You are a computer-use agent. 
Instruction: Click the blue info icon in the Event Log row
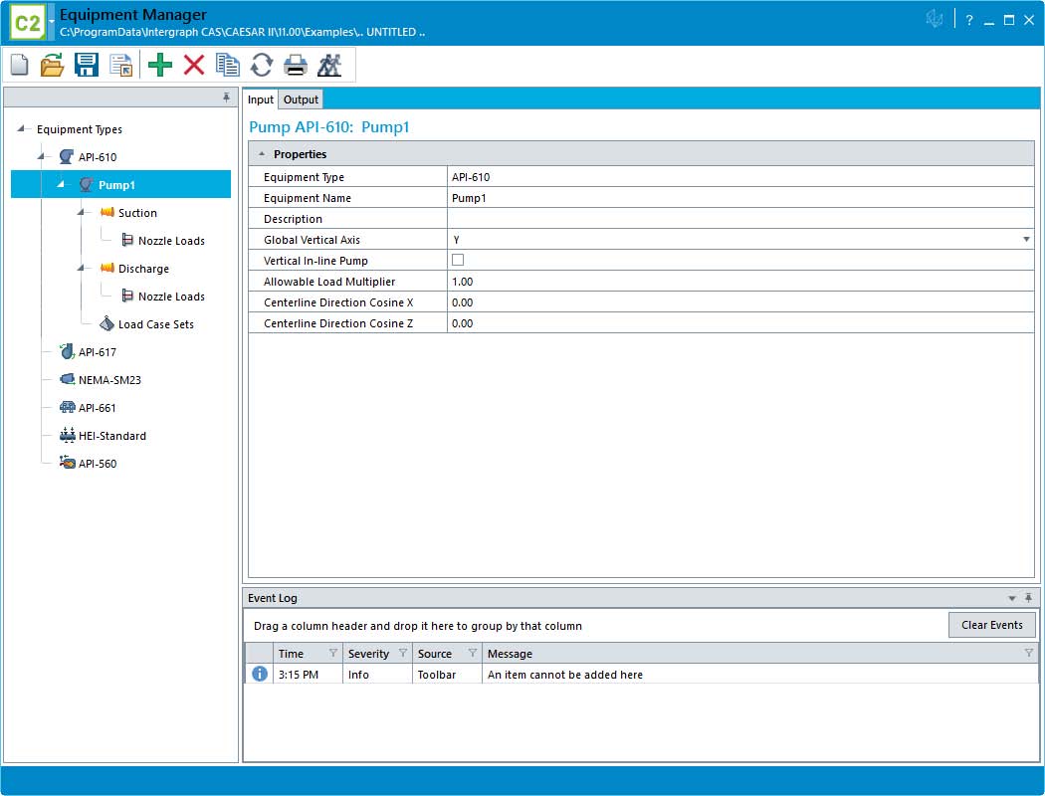(x=260, y=674)
